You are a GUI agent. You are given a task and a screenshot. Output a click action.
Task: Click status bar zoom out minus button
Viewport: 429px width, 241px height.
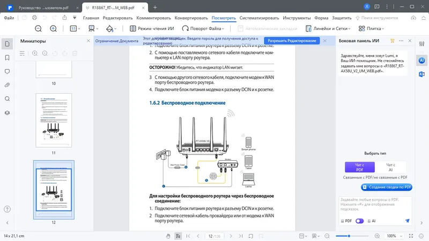(327, 236)
